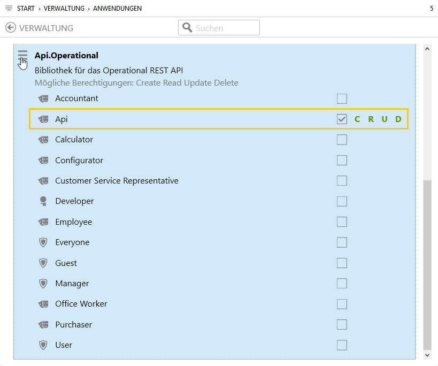
Task: Click the Accountant role mask icon
Action: 43,98
